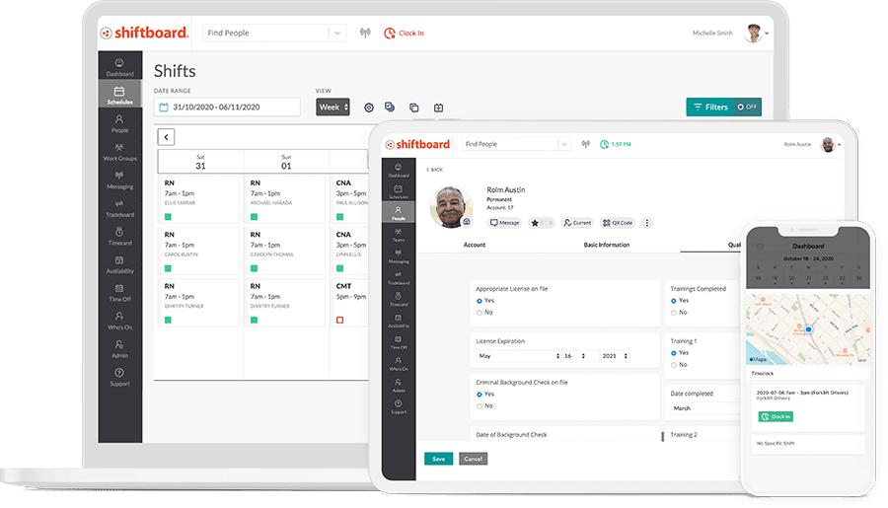Click the Message button for Rolm Austin

click(x=504, y=223)
